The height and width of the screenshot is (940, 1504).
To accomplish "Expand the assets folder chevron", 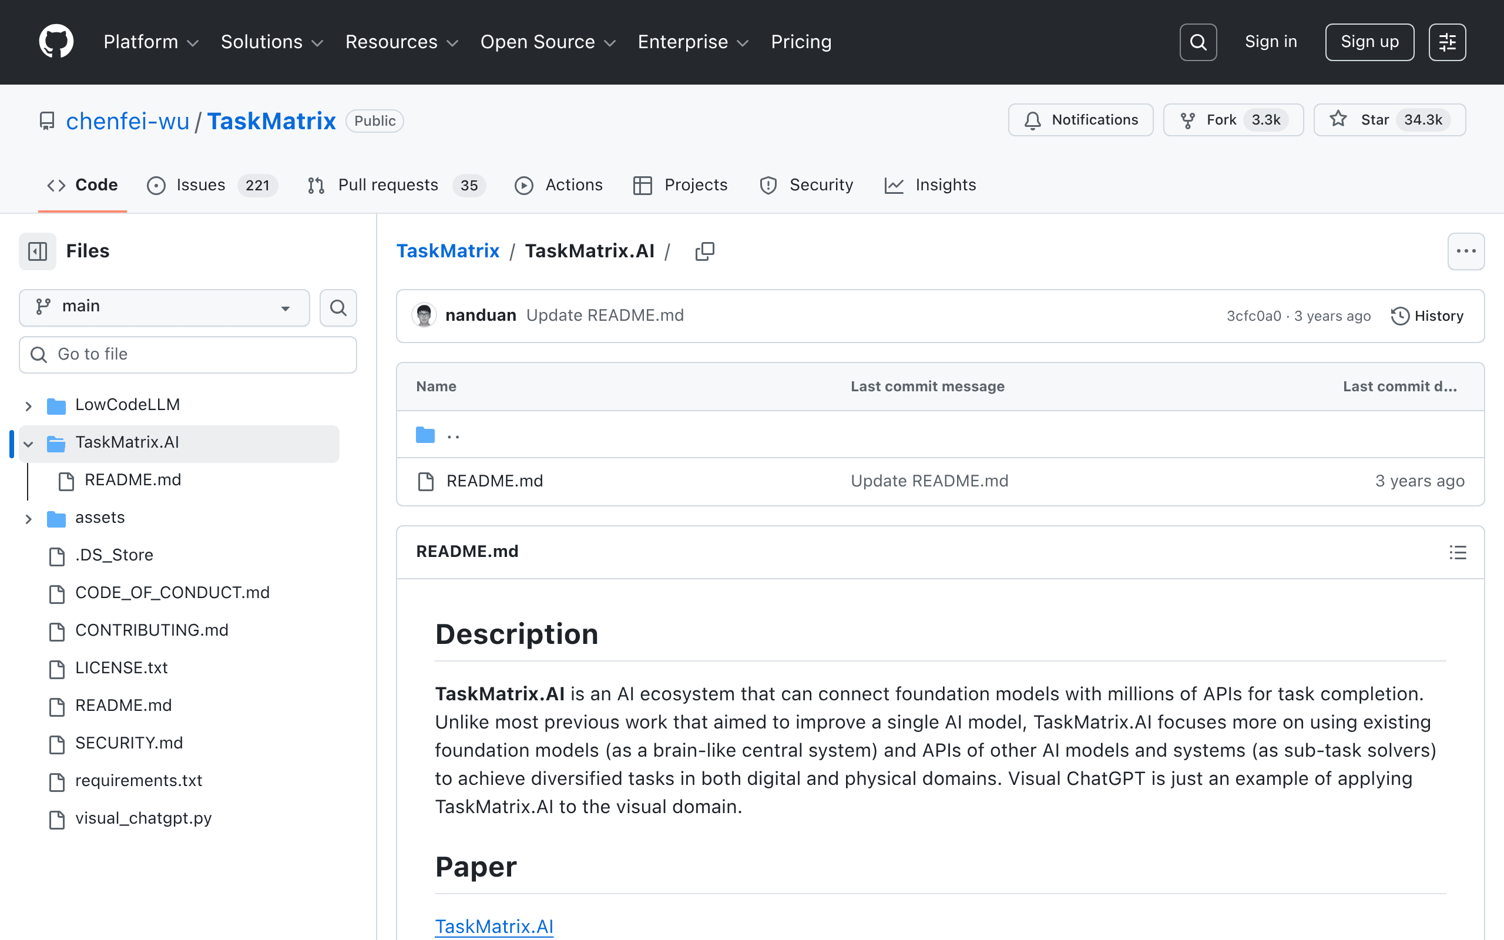I will coord(28,519).
